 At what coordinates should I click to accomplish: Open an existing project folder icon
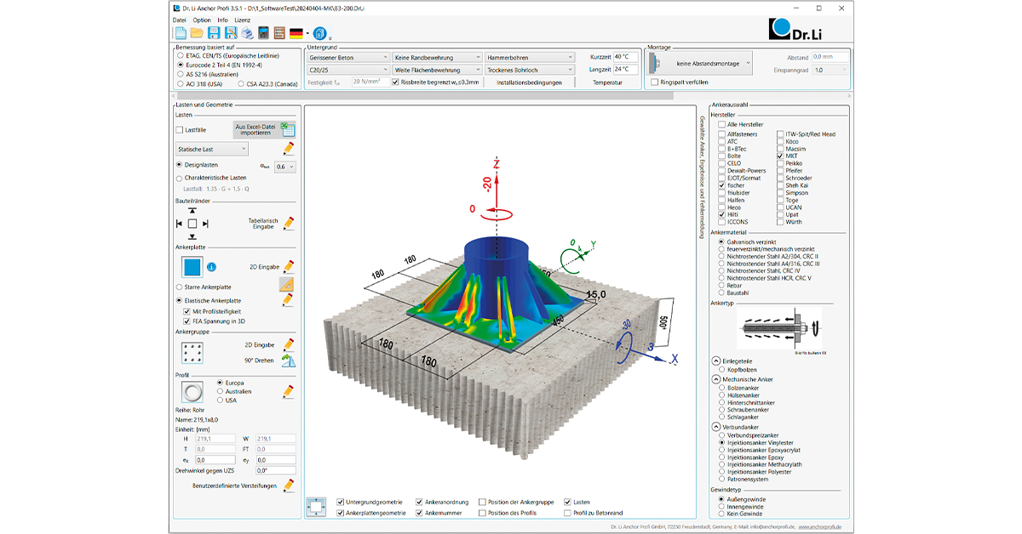pos(197,33)
